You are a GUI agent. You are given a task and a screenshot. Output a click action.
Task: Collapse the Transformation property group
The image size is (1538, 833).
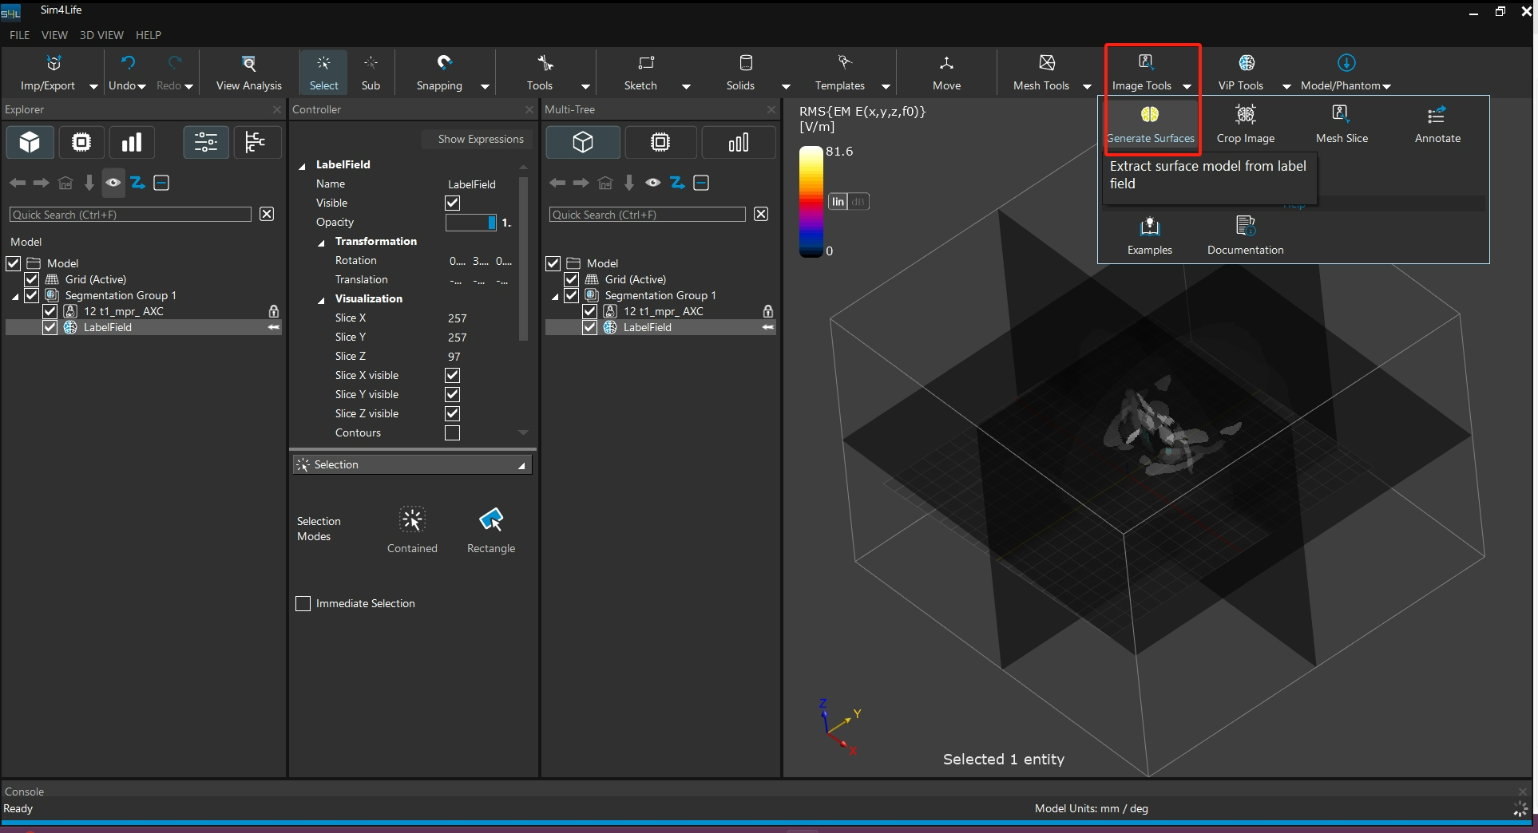click(322, 243)
